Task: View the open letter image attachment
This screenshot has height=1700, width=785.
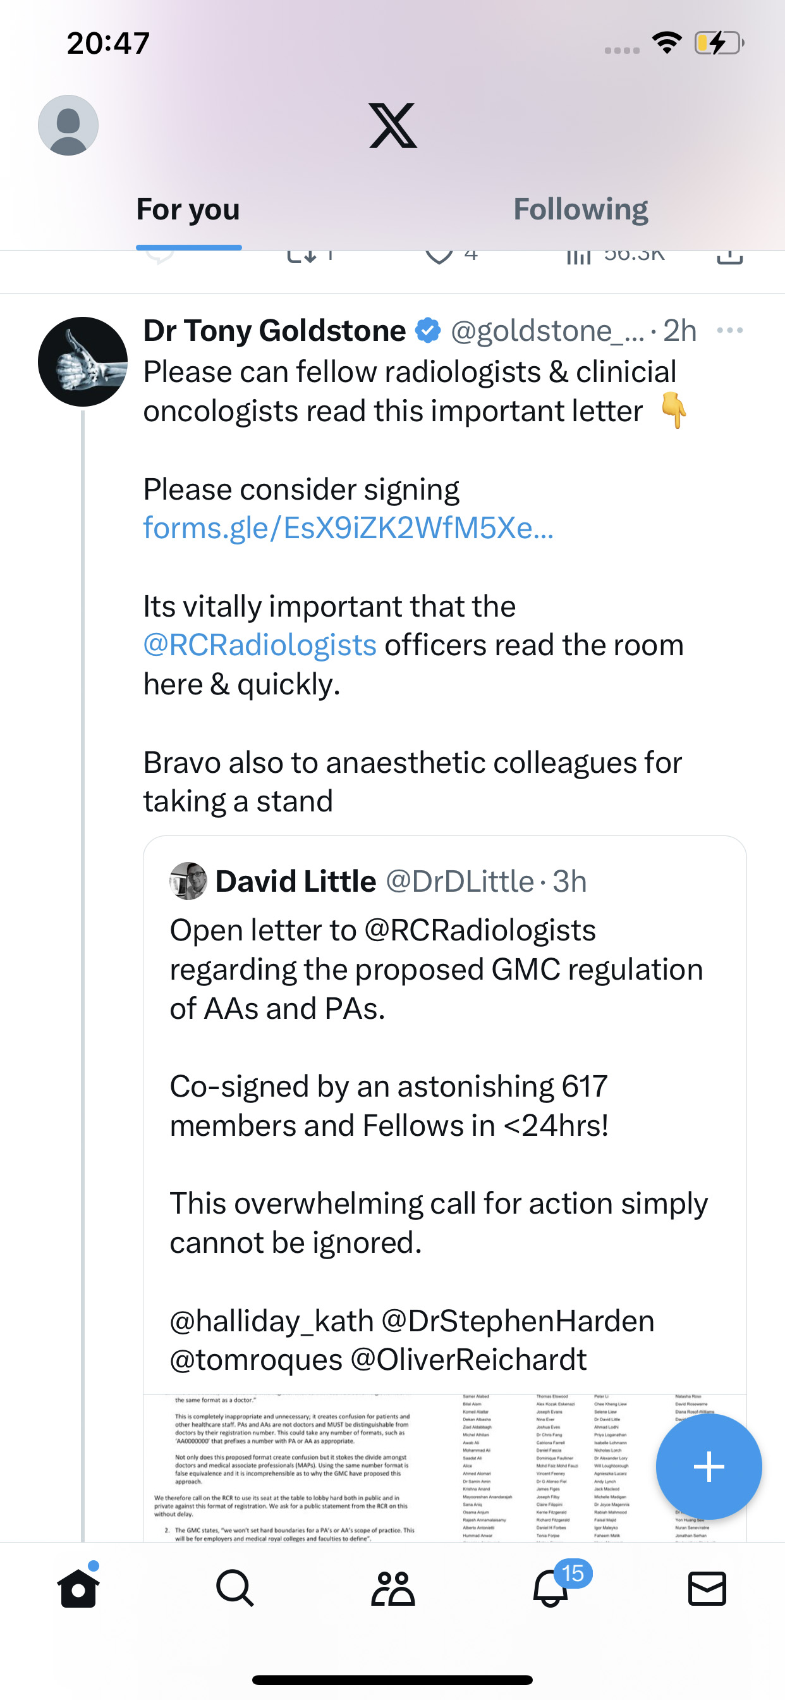Action: point(444,1468)
